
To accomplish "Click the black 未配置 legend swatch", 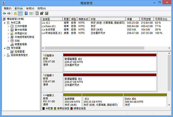I will click(x=43, y=109).
